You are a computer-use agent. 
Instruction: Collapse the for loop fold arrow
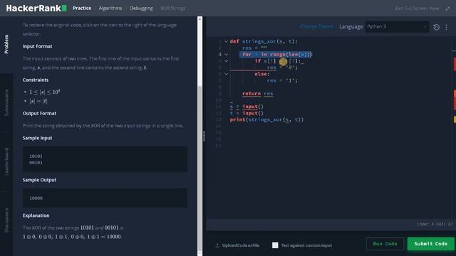click(x=226, y=55)
